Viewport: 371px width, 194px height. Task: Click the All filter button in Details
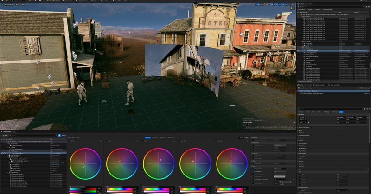click(x=341, y=112)
